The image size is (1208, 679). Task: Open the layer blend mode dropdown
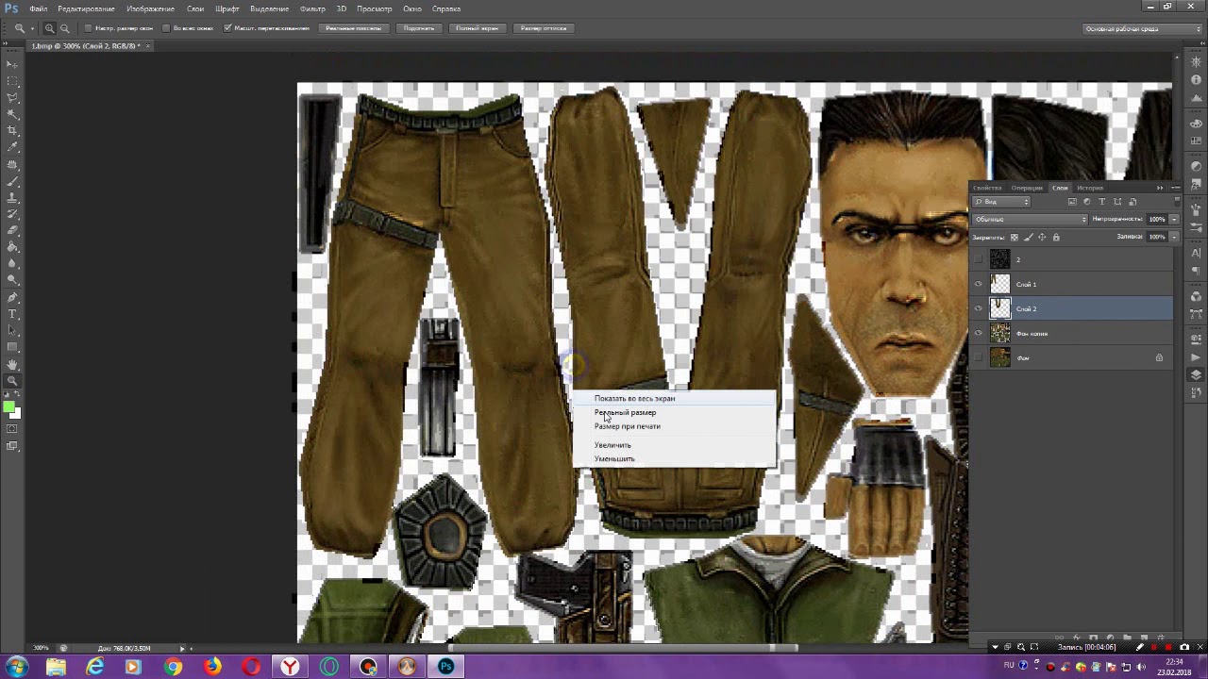coord(1030,219)
